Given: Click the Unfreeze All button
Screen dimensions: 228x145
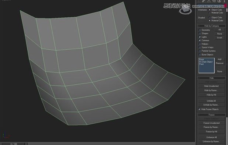Looking at the screenshot, I should [211, 137].
